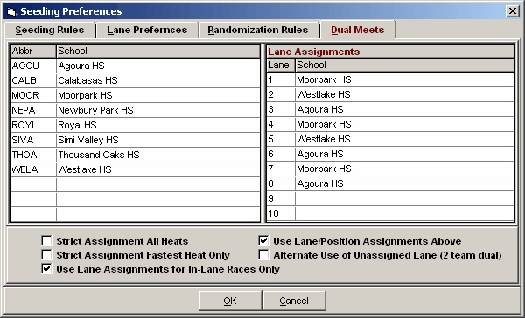Pick Moorpark HS in school list

click(158, 95)
